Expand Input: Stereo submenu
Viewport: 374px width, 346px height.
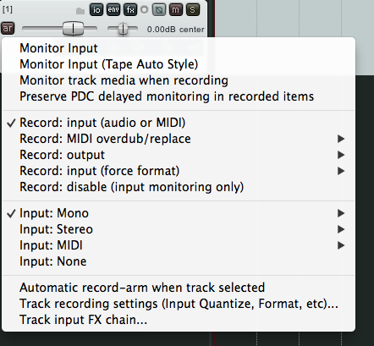tap(179, 229)
